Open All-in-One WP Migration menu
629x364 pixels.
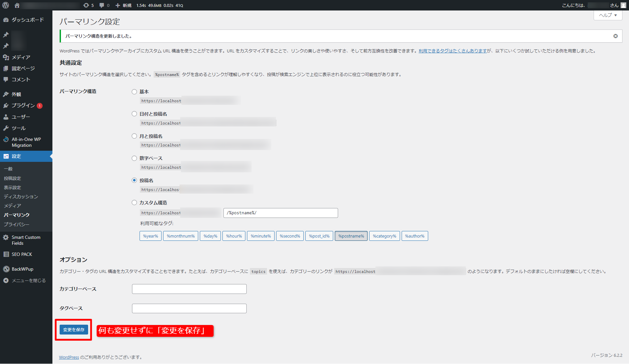coord(26,142)
